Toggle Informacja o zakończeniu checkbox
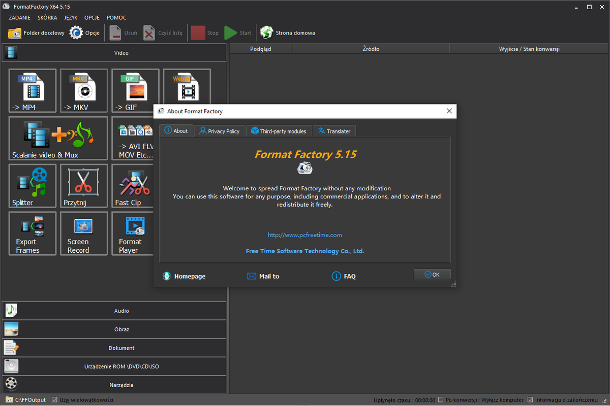610x406 pixels. (x=531, y=399)
